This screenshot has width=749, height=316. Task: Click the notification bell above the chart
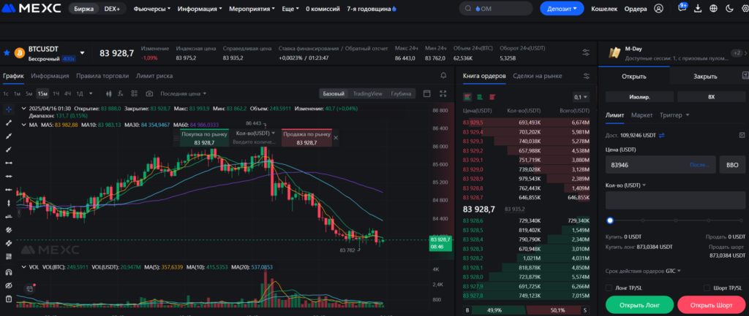pyautogui.click(x=443, y=76)
